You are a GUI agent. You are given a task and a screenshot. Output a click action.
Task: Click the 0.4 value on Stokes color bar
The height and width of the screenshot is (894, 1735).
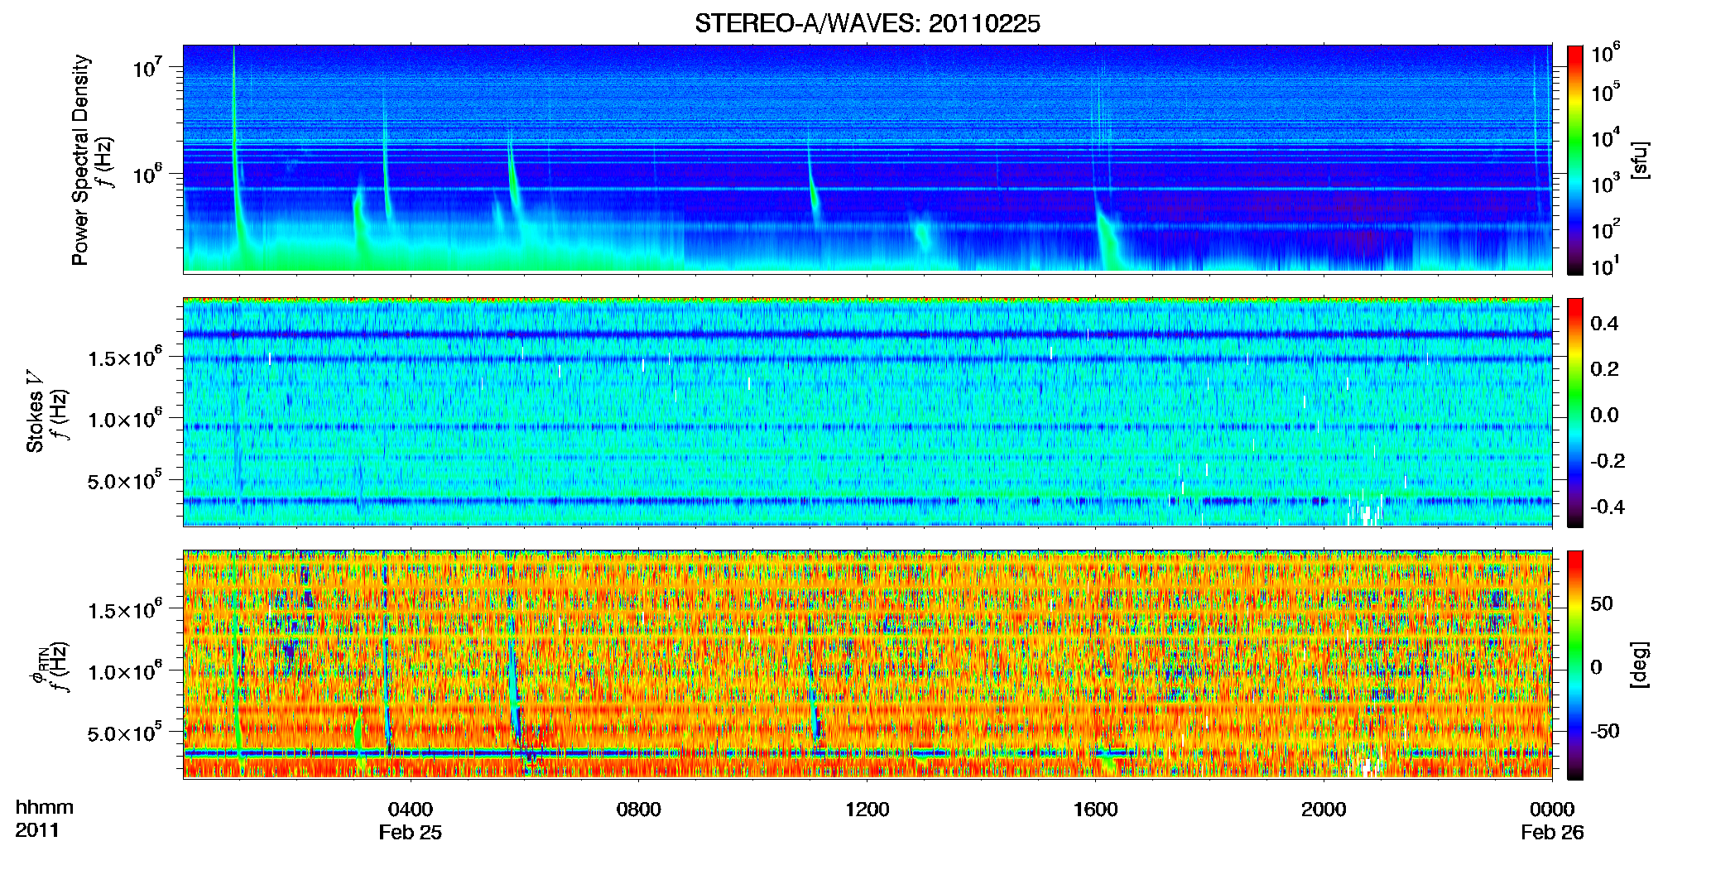click(x=1604, y=324)
